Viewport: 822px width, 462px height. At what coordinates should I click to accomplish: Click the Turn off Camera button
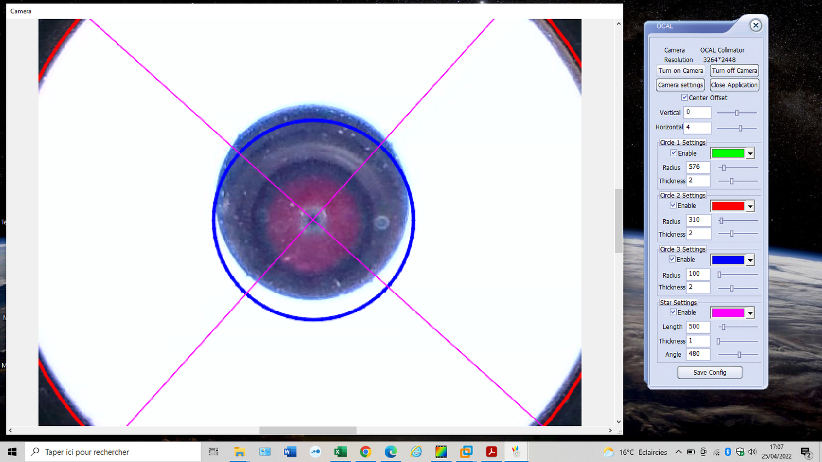pyautogui.click(x=734, y=70)
